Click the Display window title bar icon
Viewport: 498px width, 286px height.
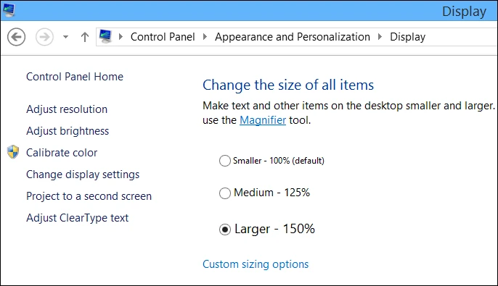(9, 10)
